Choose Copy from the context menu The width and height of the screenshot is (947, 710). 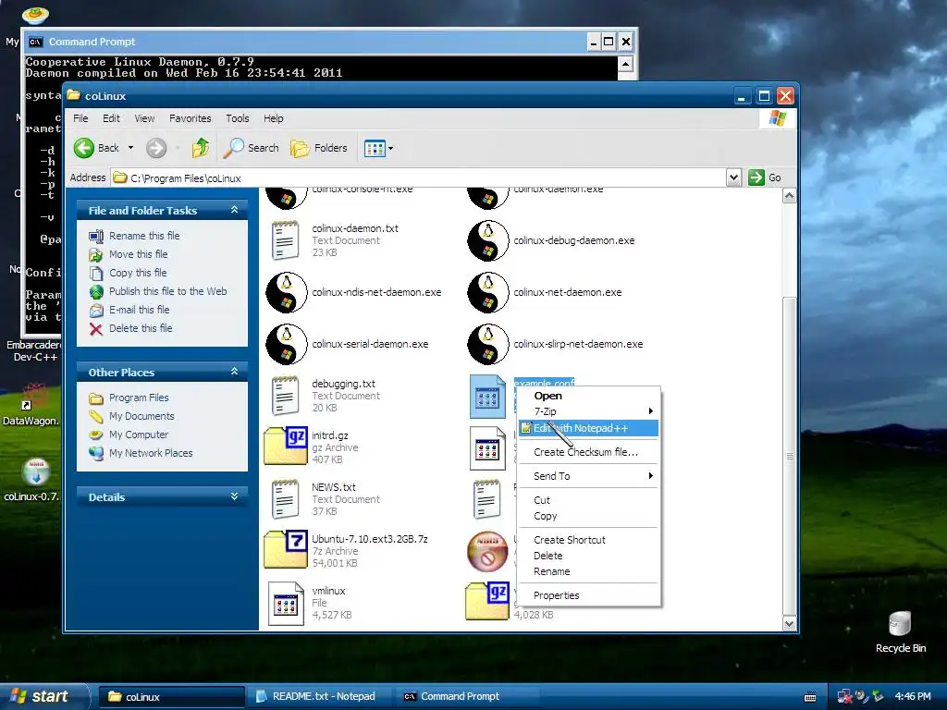click(589, 516)
